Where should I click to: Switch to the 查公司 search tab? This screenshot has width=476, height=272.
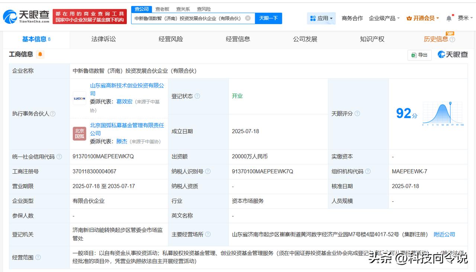pos(141,9)
